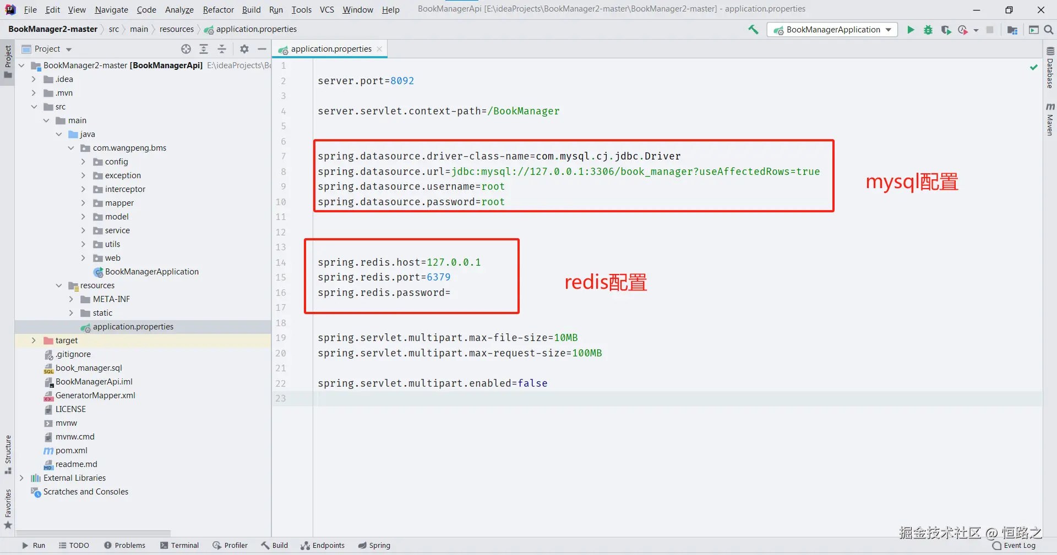This screenshot has width=1057, height=555.
Task: Click the Build Project hammer icon
Action: point(753,30)
